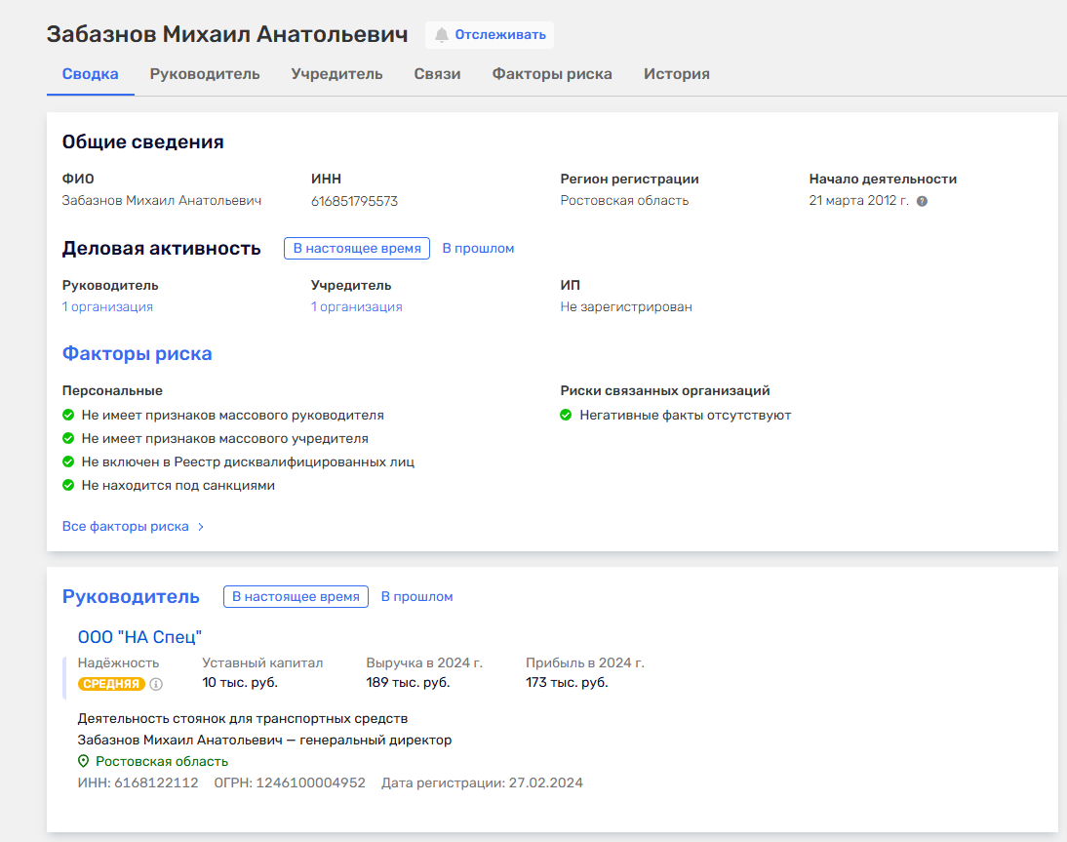Screen dimensions: 1067x842
Task: Switch Руководитель section to В прошлом
Action: tap(416, 597)
